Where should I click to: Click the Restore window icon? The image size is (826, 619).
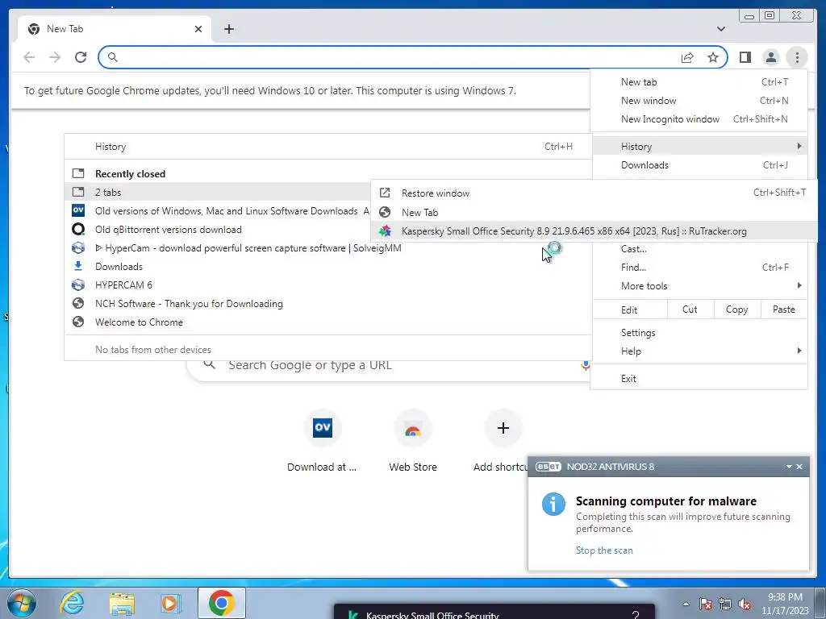click(385, 193)
